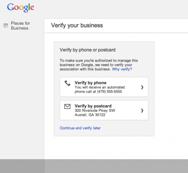This screenshot has width=188, height=173.
Task: Click the envelope postcard icon
Action: coord(67,106)
